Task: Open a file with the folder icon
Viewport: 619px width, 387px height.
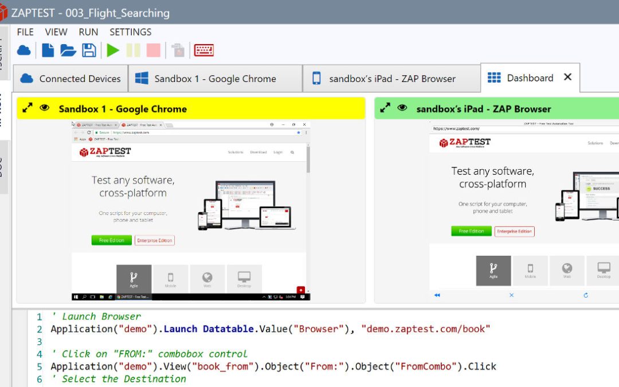Action: (x=68, y=50)
